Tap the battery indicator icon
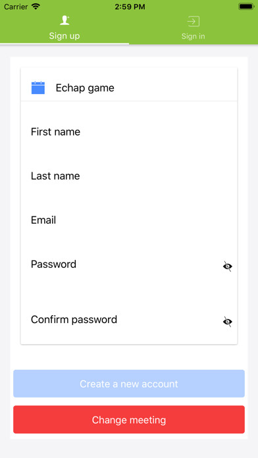258x458 pixels. pyautogui.click(x=246, y=7)
